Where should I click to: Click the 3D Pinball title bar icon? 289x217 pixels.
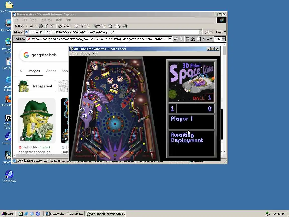pos(71,49)
